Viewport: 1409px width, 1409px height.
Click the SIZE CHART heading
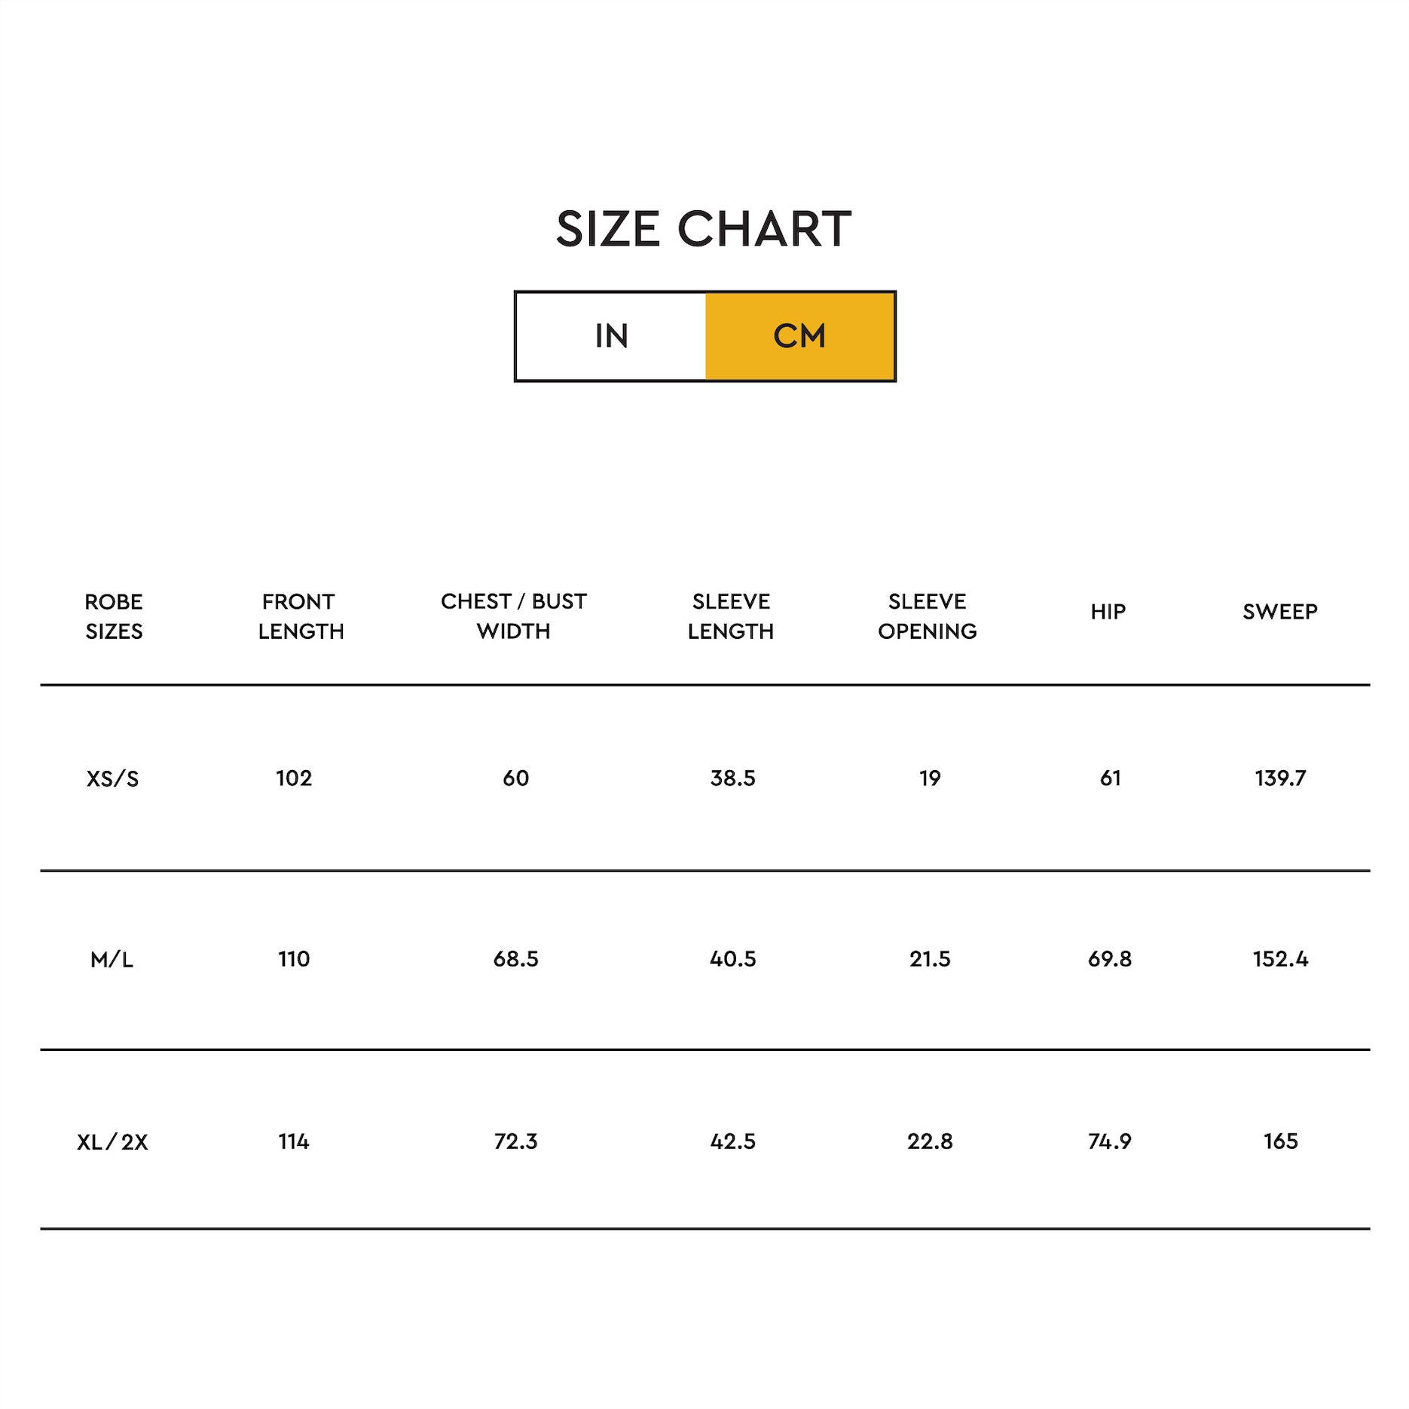[x=704, y=229]
